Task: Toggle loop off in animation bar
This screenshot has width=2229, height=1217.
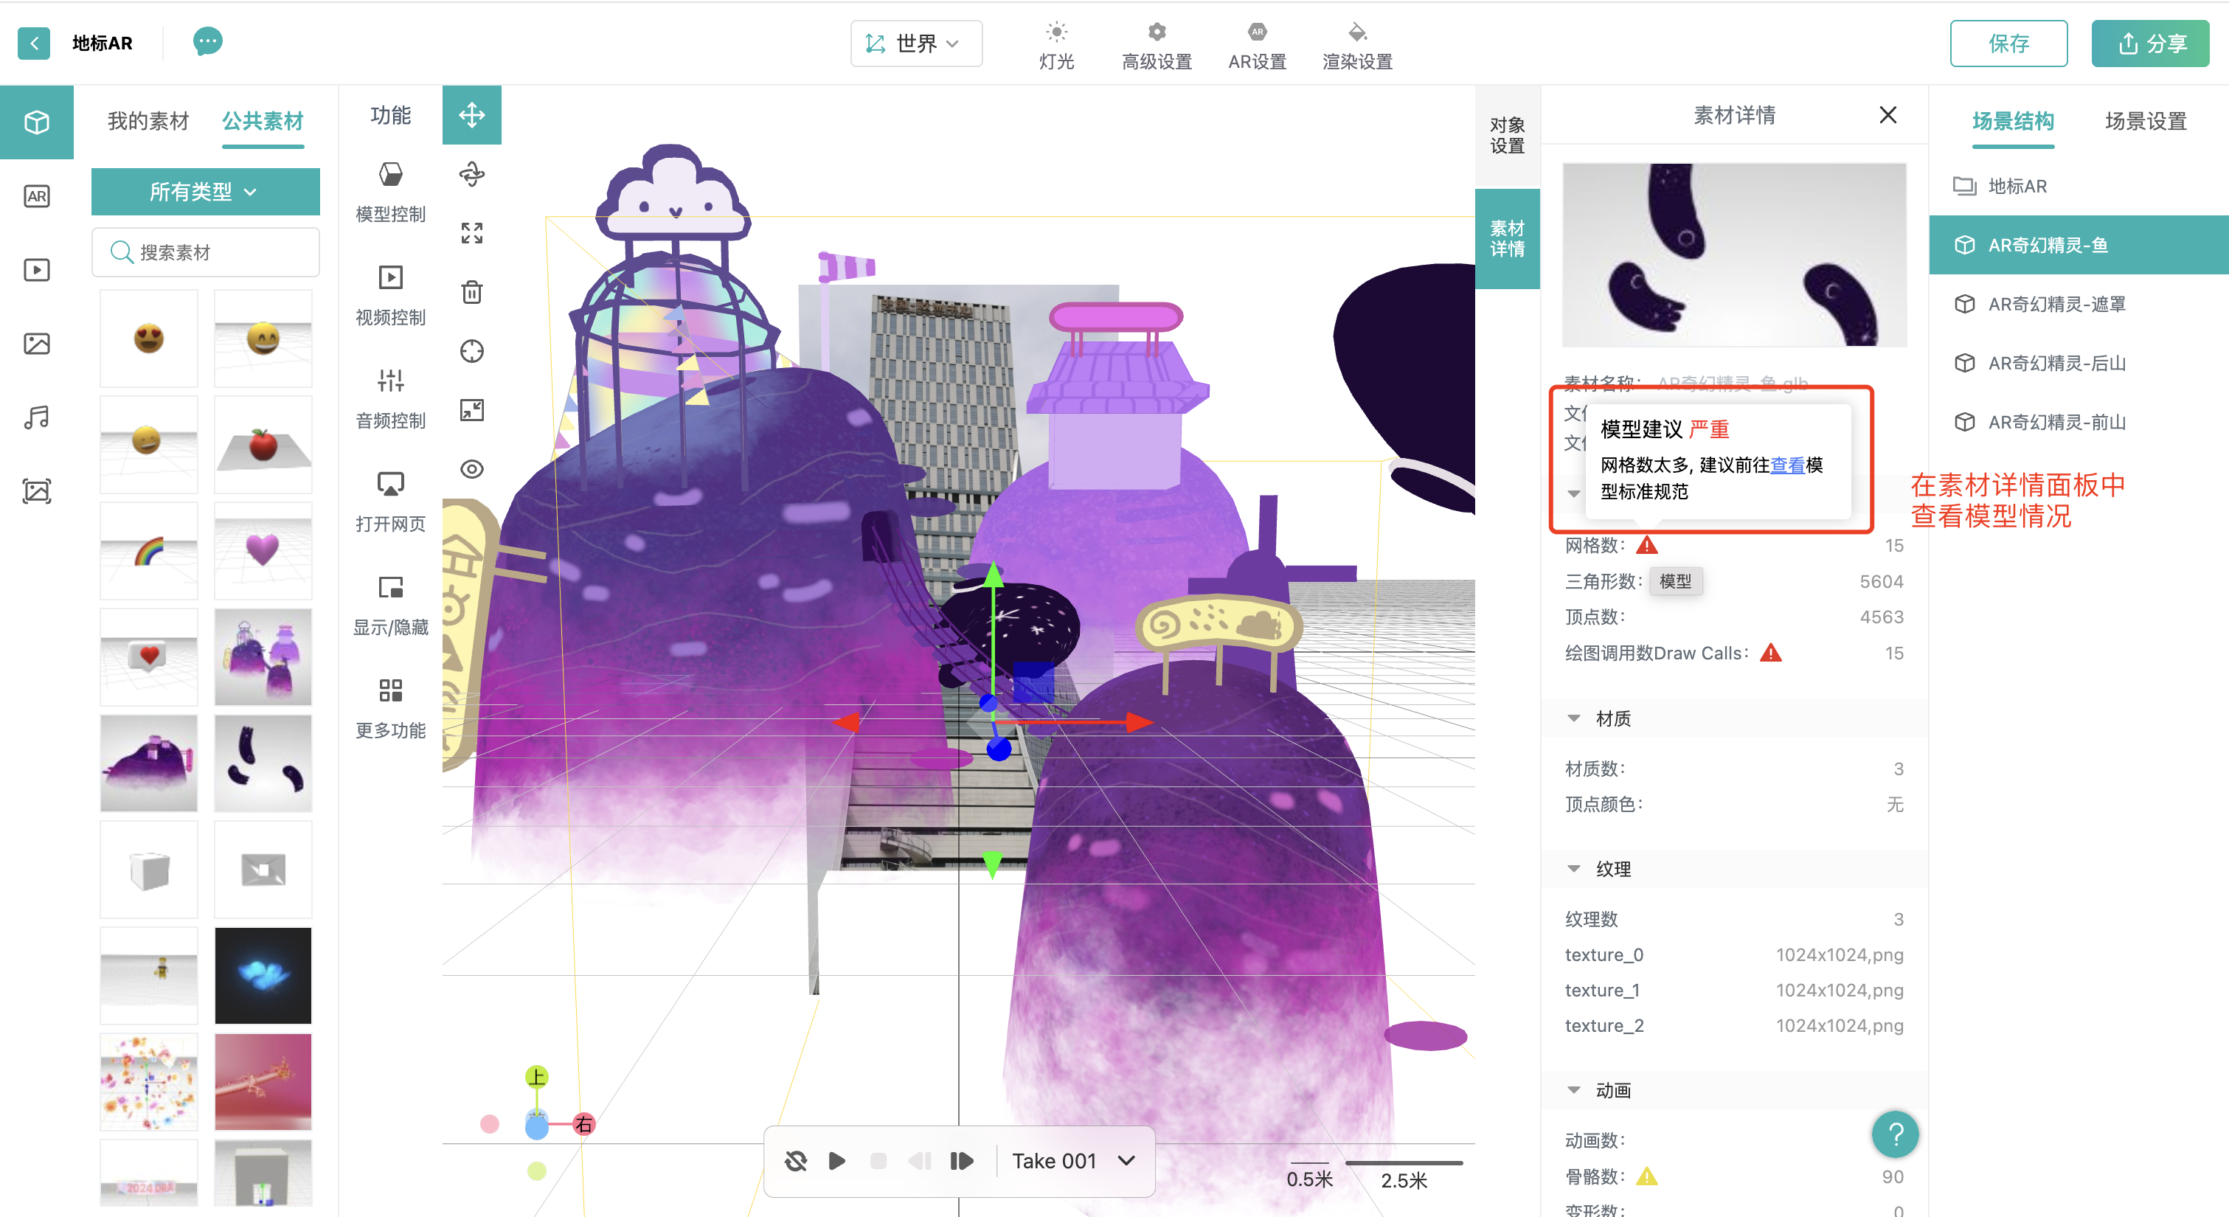Action: point(795,1161)
